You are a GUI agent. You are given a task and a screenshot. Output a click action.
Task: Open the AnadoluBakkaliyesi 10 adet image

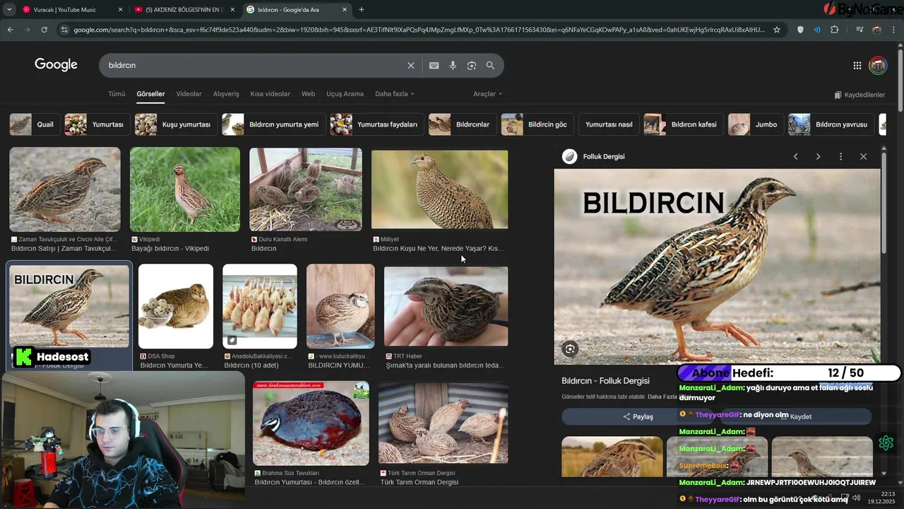tap(260, 306)
